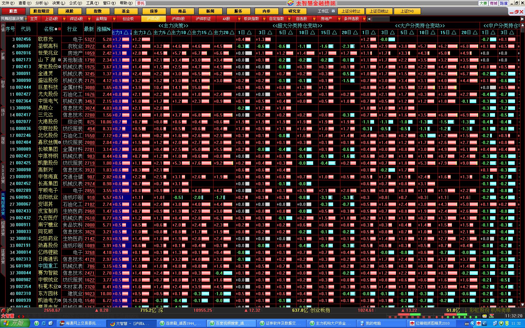Open the 研究室 section
This screenshot has width=525, height=328.
294,11
